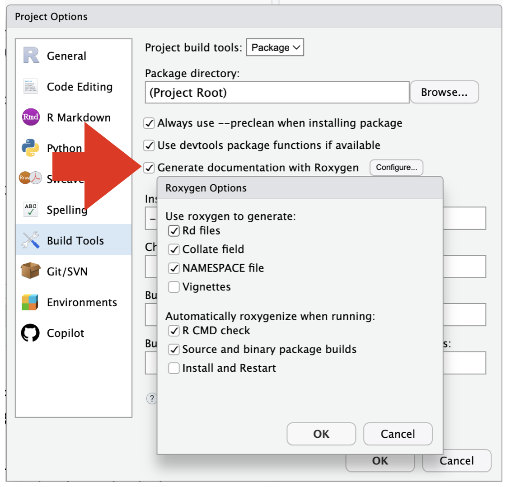
Task: Enable the Vignettes checkbox
Action: tap(174, 287)
